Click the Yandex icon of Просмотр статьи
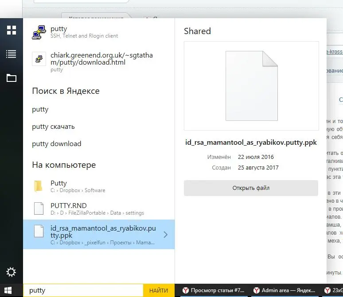Screen dimensions: 343x297 click(x=186, y=290)
